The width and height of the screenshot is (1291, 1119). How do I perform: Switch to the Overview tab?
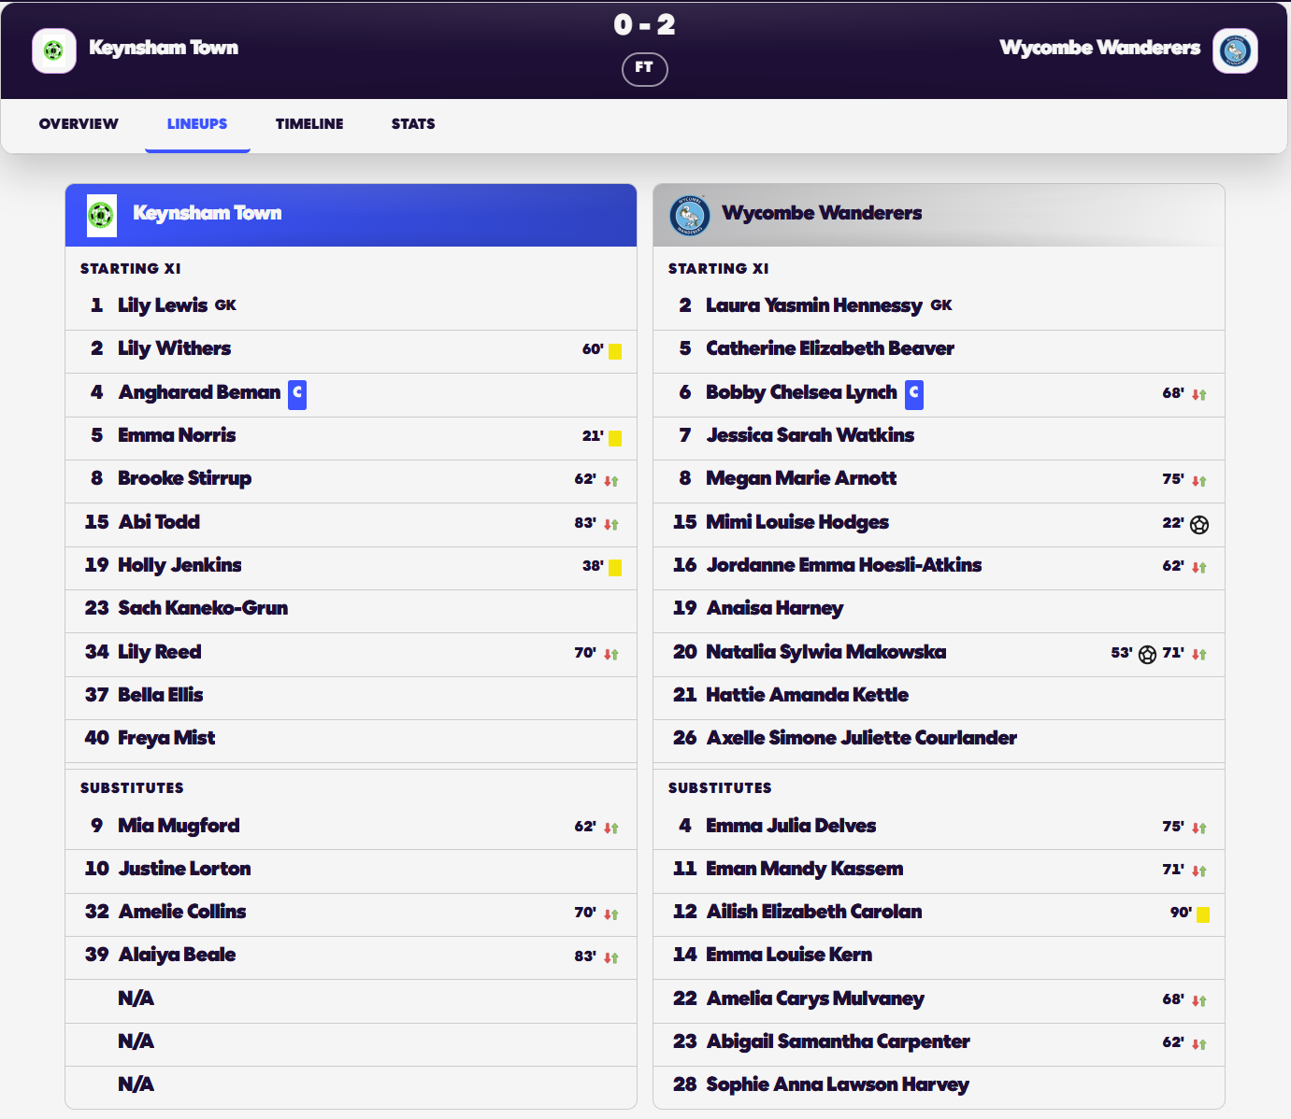coord(79,124)
